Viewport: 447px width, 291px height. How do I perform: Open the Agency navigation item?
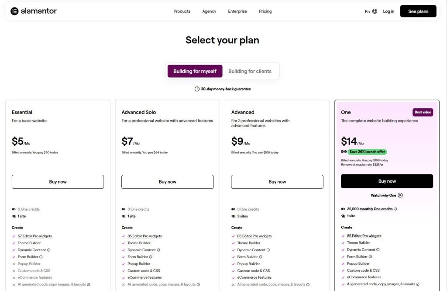[209, 11]
